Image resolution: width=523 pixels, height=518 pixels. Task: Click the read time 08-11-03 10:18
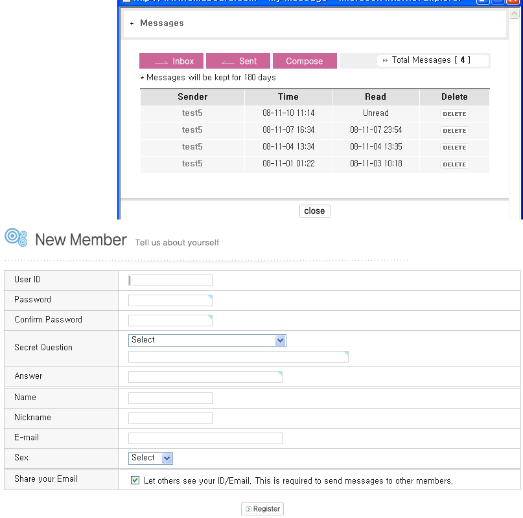(x=376, y=164)
